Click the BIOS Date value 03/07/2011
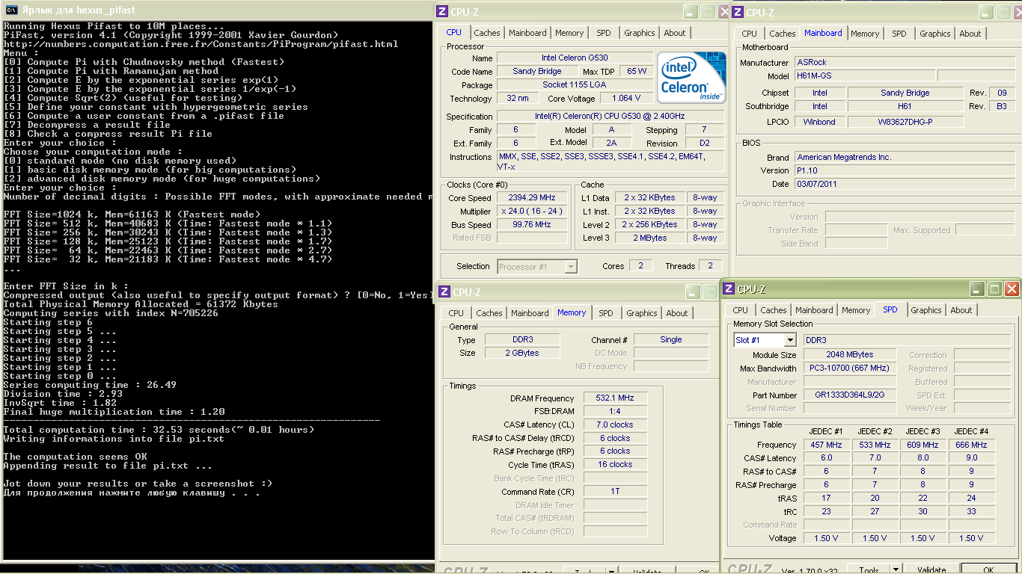Image resolution: width=1022 pixels, height=574 pixels. (903, 183)
